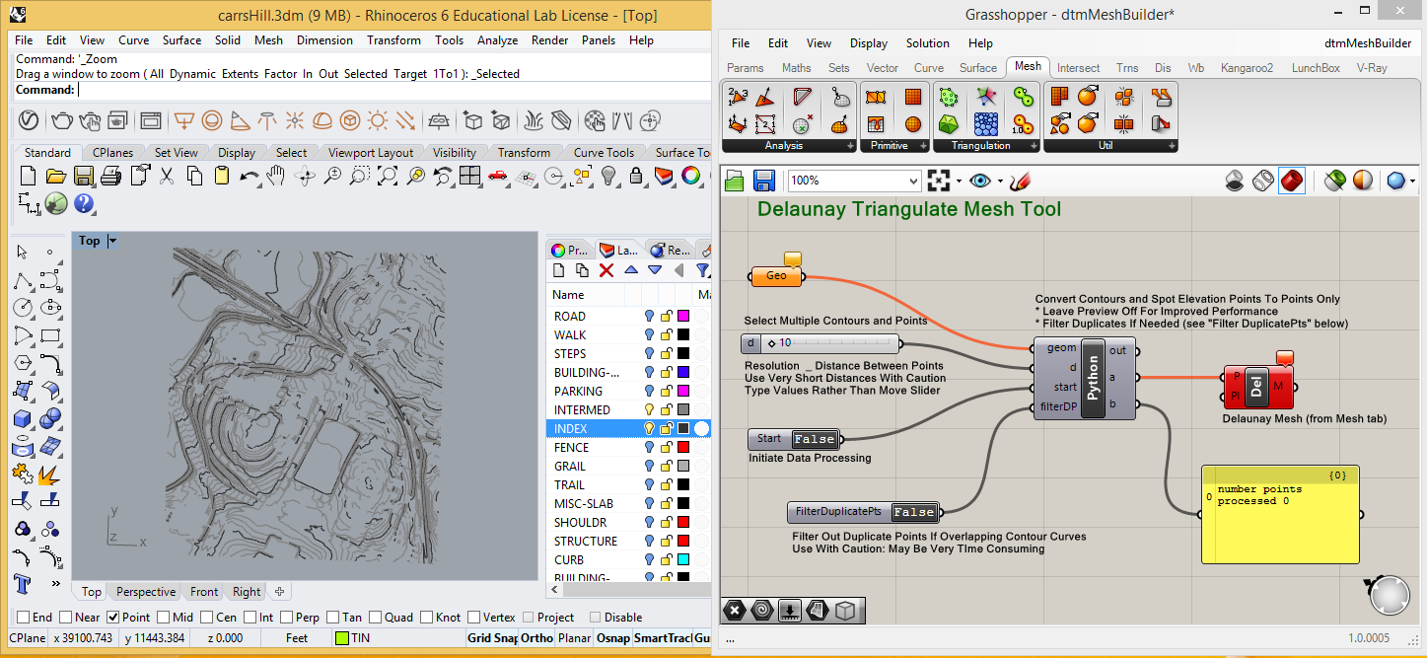
Task: Click the Grasshopper sketch pencil icon
Action: click(1020, 181)
